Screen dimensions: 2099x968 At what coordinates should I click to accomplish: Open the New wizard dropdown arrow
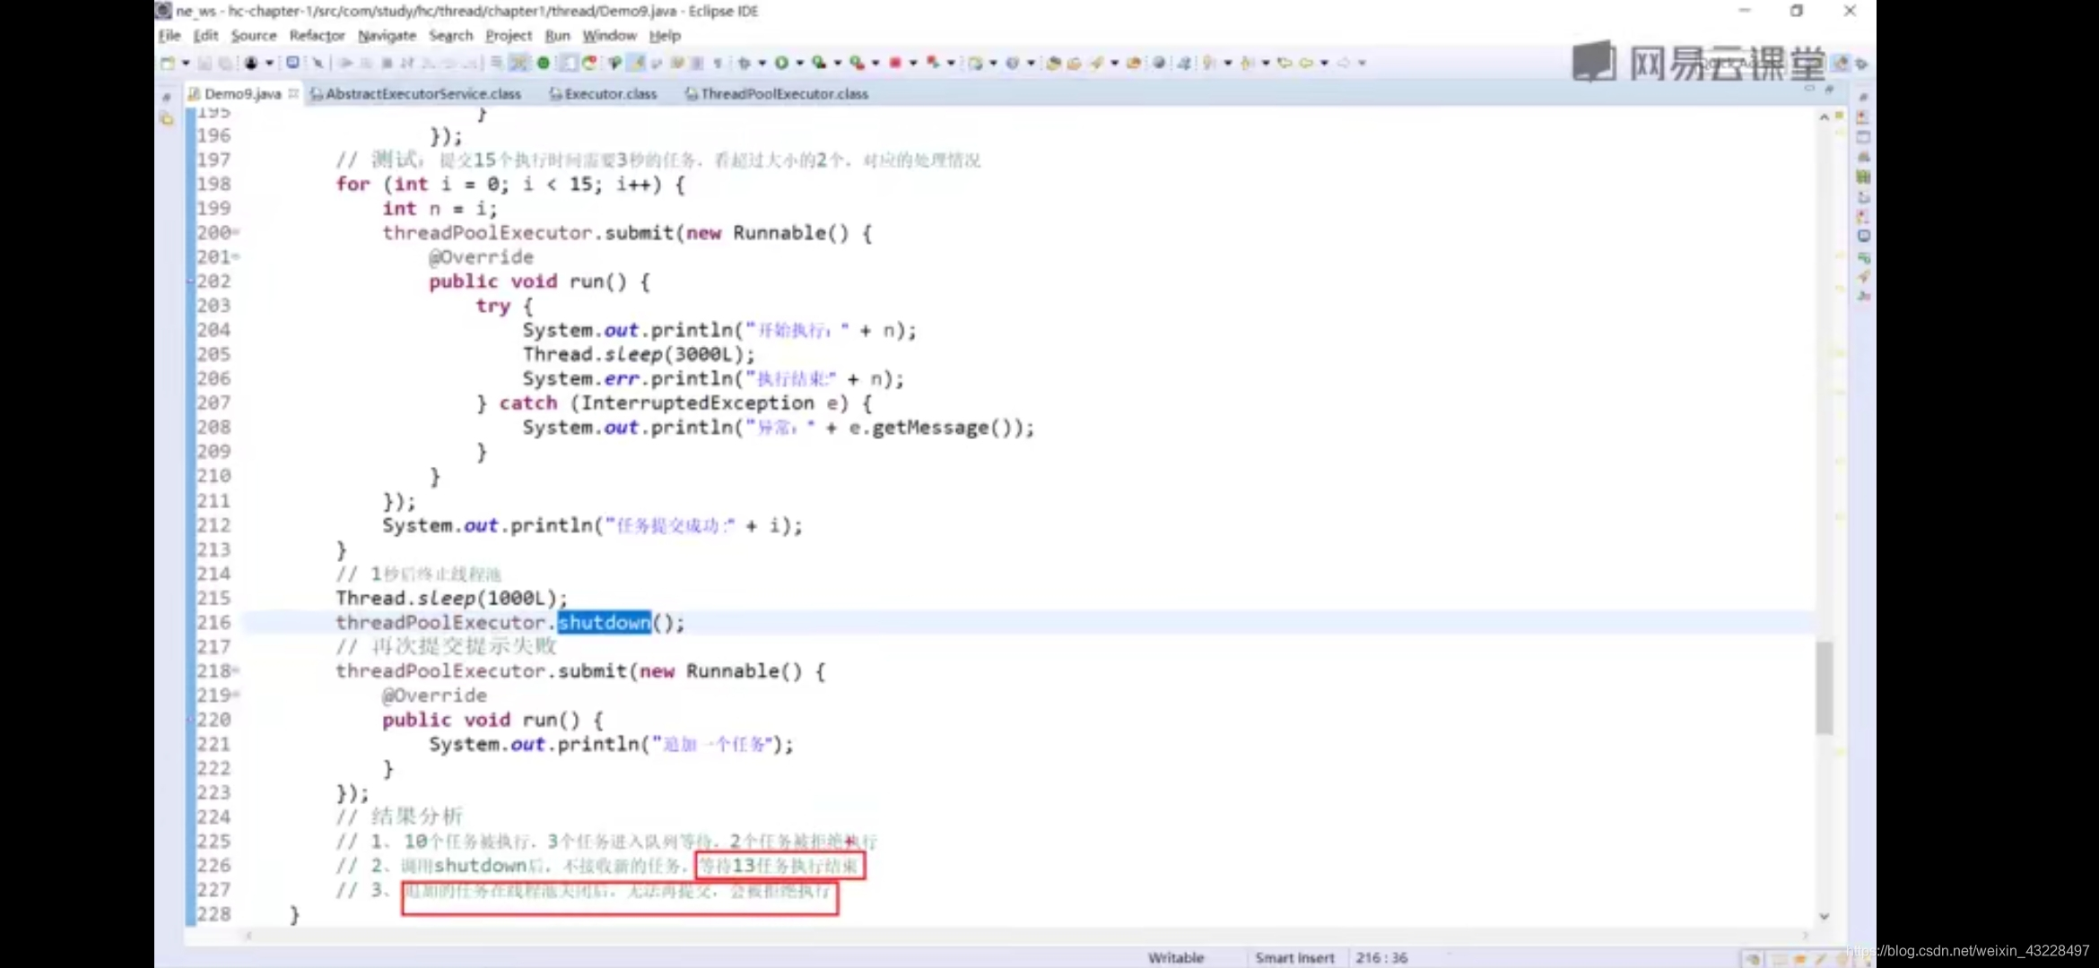(x=186, y=63)
